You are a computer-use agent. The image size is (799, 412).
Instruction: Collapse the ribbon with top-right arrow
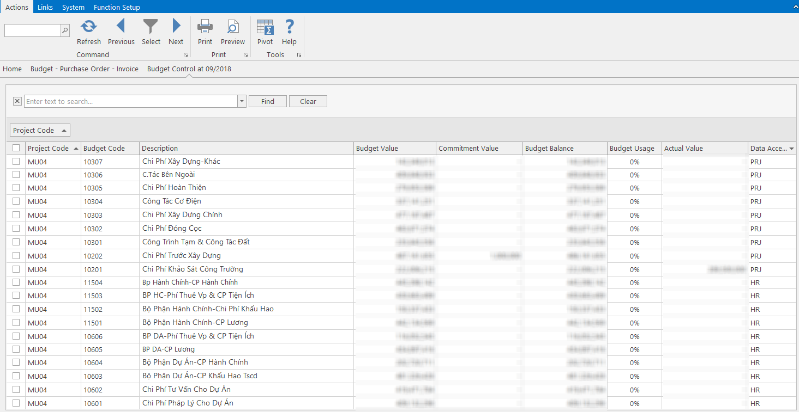(794, 7)
